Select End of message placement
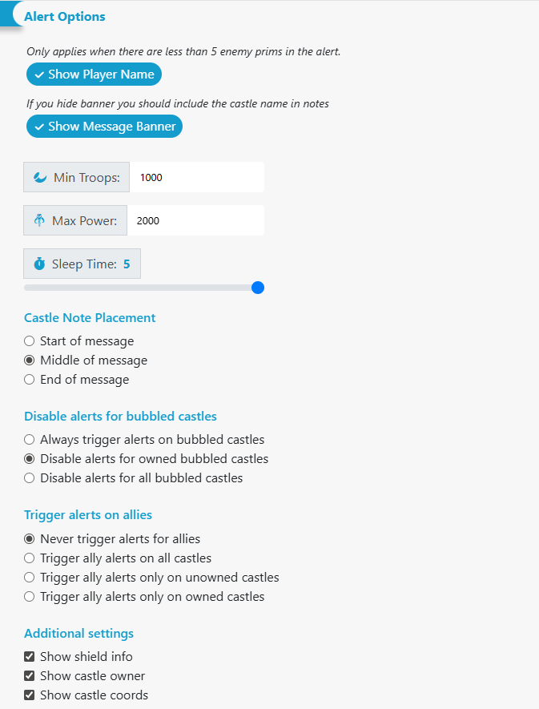539x709 pixels. click(x=29, y=379)
